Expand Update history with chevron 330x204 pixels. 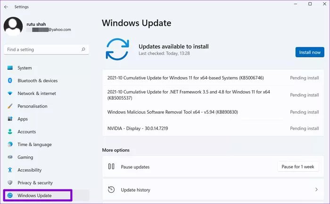pyautogui.click(x=316, y=189)
